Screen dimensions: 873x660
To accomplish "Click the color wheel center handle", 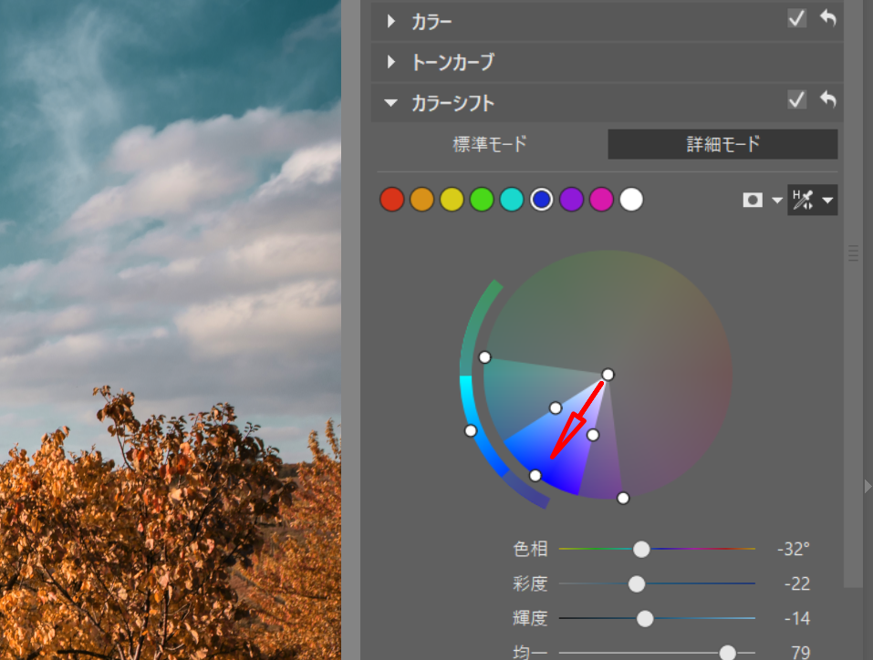I will (x=608, y=375).
